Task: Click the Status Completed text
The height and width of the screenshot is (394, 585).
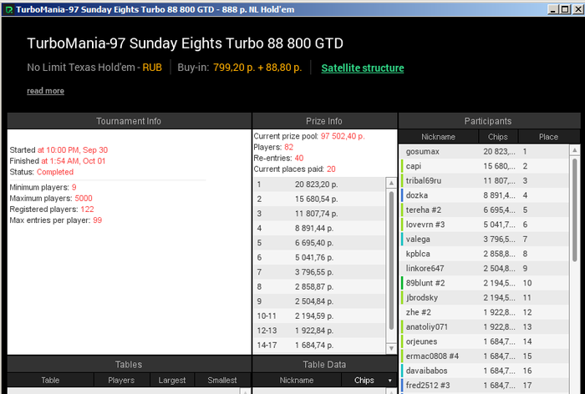Action: pyautogui.click(x=55, y=172)
